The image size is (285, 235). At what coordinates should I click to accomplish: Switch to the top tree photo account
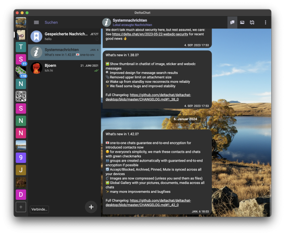click(21, 22)
